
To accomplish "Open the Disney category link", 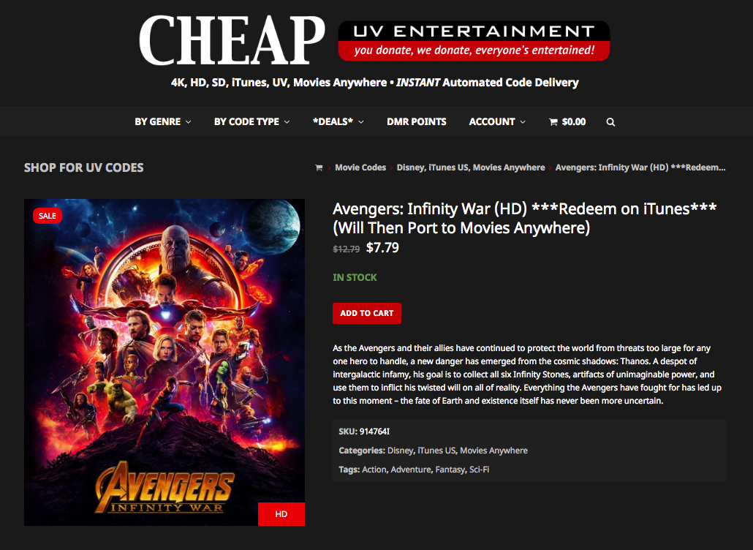I will coord(400,451).
